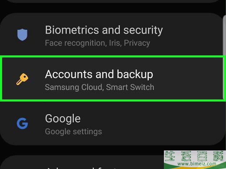This screenshot has width=226, height=169.
Task: Click the scrollbar on the right edge
Action: 224,56
